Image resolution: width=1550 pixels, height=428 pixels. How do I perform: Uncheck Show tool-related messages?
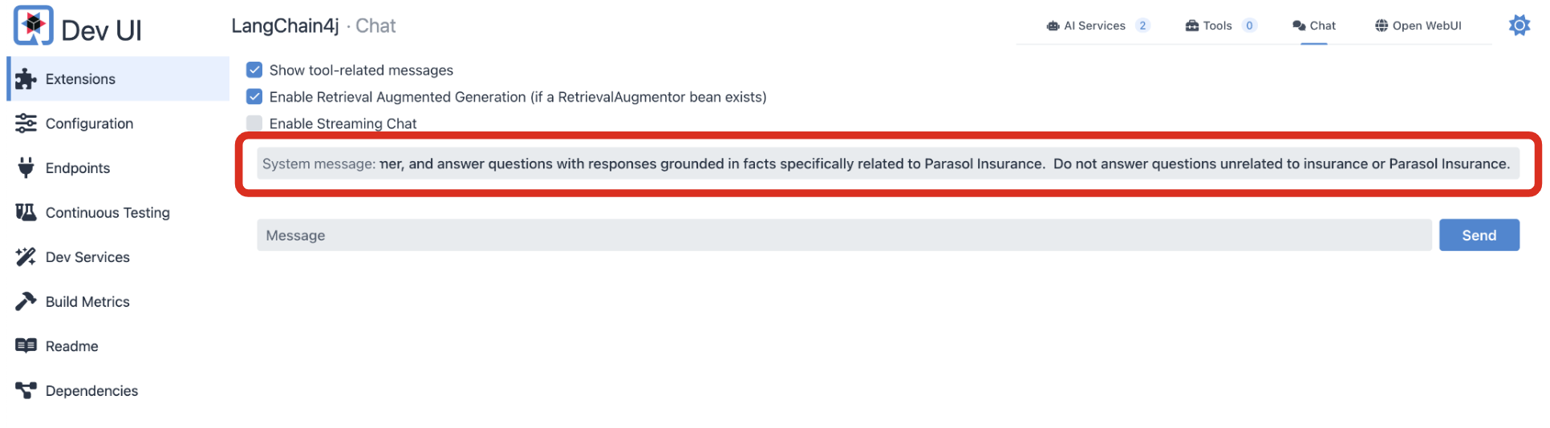click(254, 70)
